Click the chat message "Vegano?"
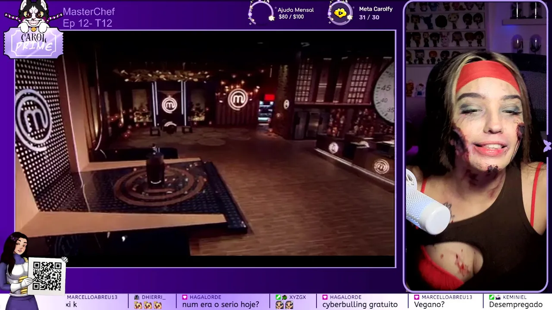 click(429, 304)
